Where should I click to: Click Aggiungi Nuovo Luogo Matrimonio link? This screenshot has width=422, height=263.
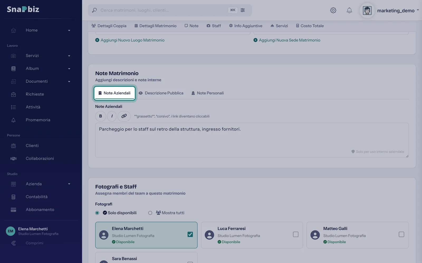click(130, 40)
